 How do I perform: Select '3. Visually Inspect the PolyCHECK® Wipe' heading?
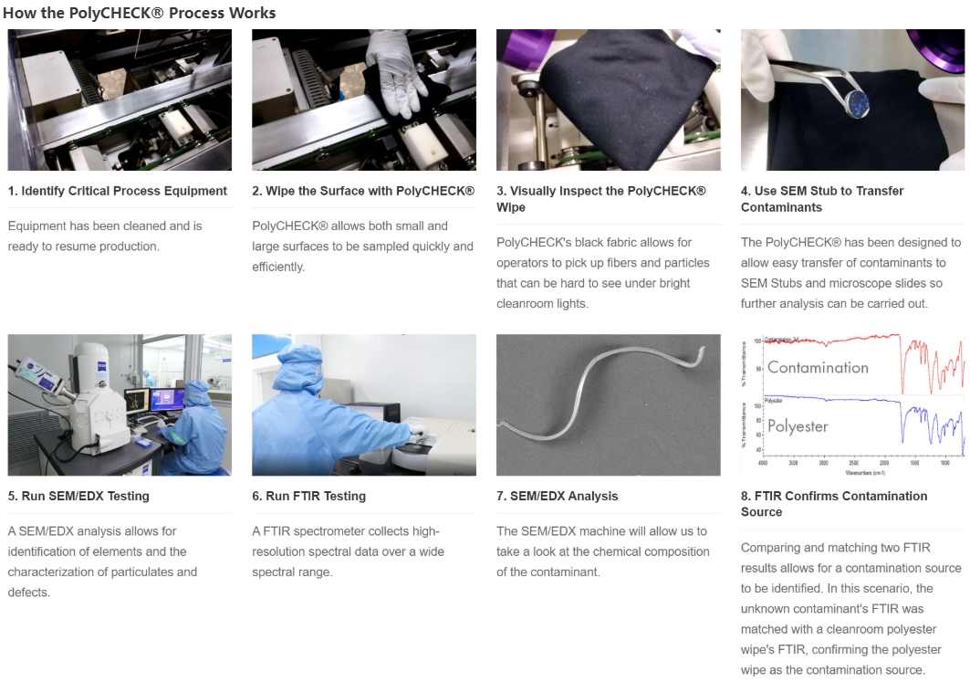click(600, 199)
